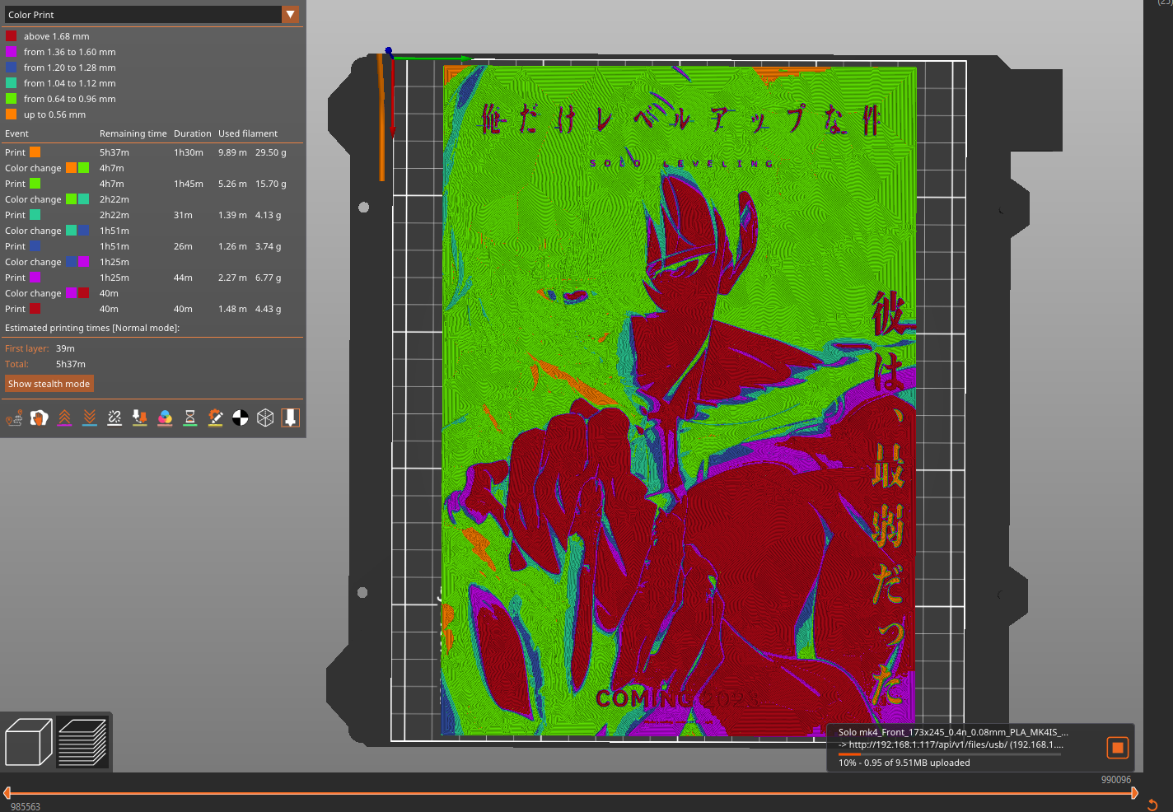Grab the left horizontal slider thumb
This screenshot has height=812, width=1173.
point(7,793)
